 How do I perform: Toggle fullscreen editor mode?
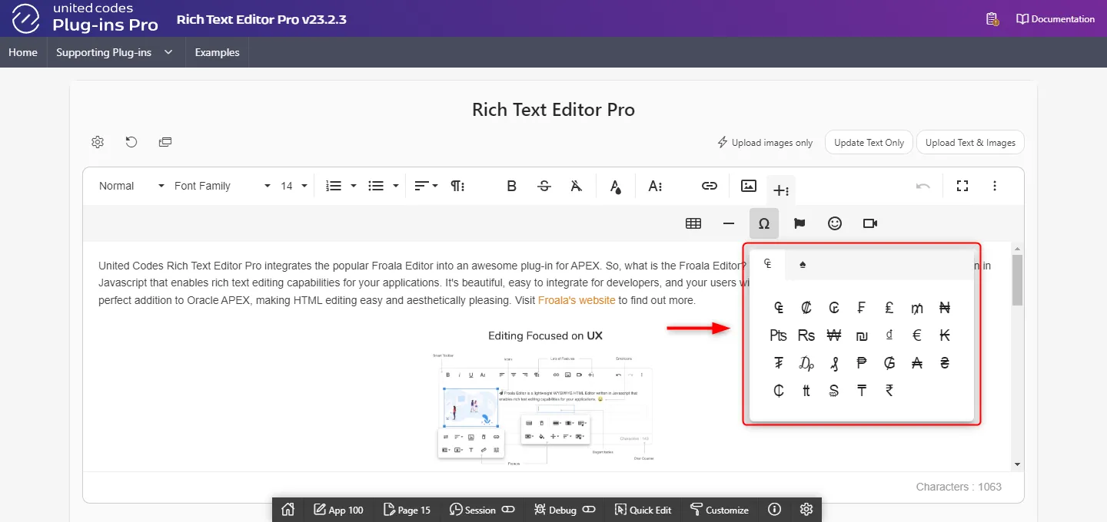(962, 186)
